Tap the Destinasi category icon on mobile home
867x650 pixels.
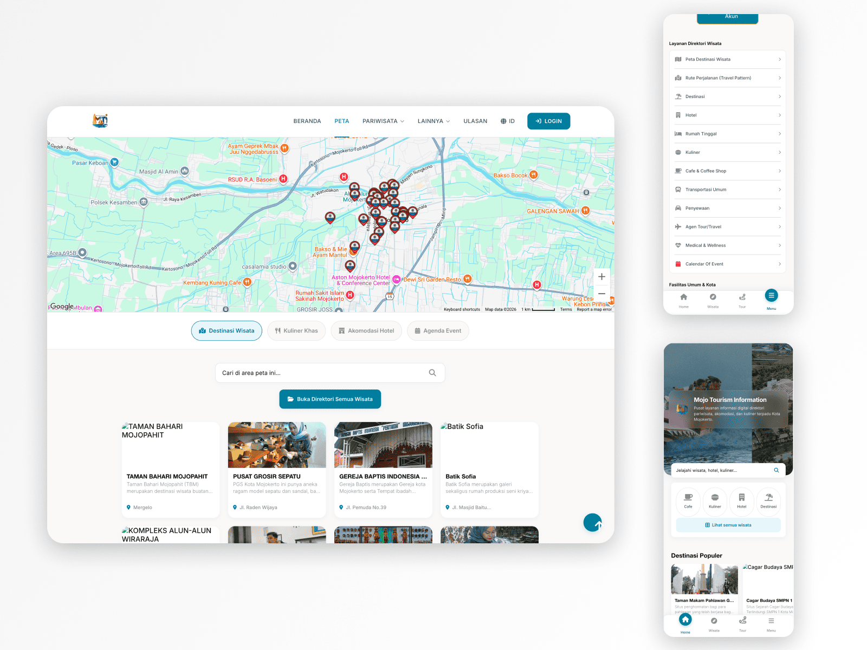tap(768, 501)
